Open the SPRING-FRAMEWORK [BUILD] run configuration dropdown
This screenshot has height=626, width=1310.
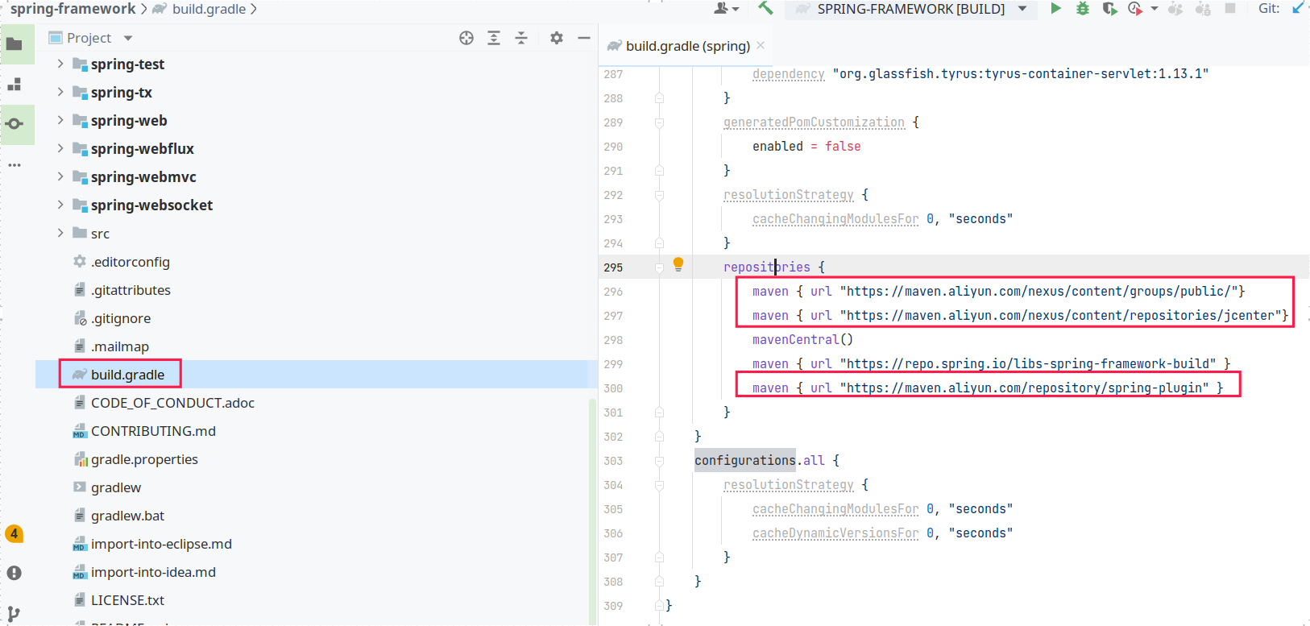(x=1022, y=8)
